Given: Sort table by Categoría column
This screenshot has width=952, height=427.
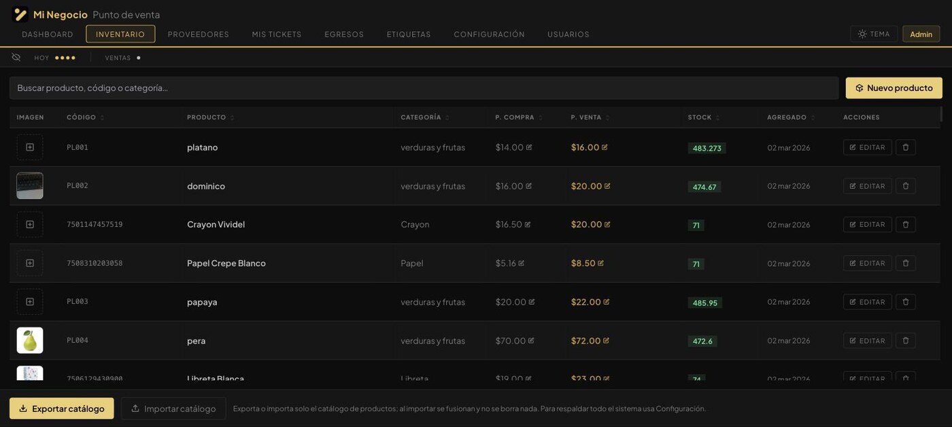Looking at the screenshot, I should tap(425, 117).
